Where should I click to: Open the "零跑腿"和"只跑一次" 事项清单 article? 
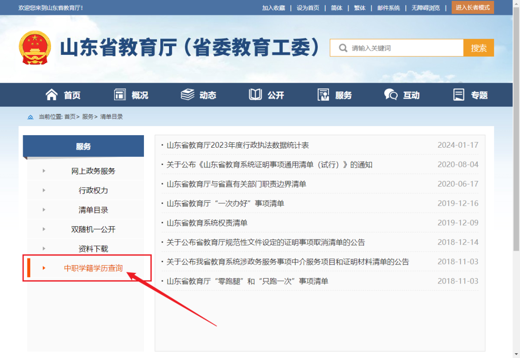coord(247,281)
